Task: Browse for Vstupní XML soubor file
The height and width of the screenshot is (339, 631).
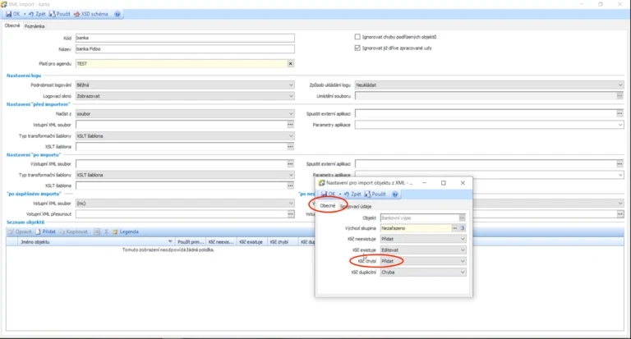Action: click(x=290, y=125)
